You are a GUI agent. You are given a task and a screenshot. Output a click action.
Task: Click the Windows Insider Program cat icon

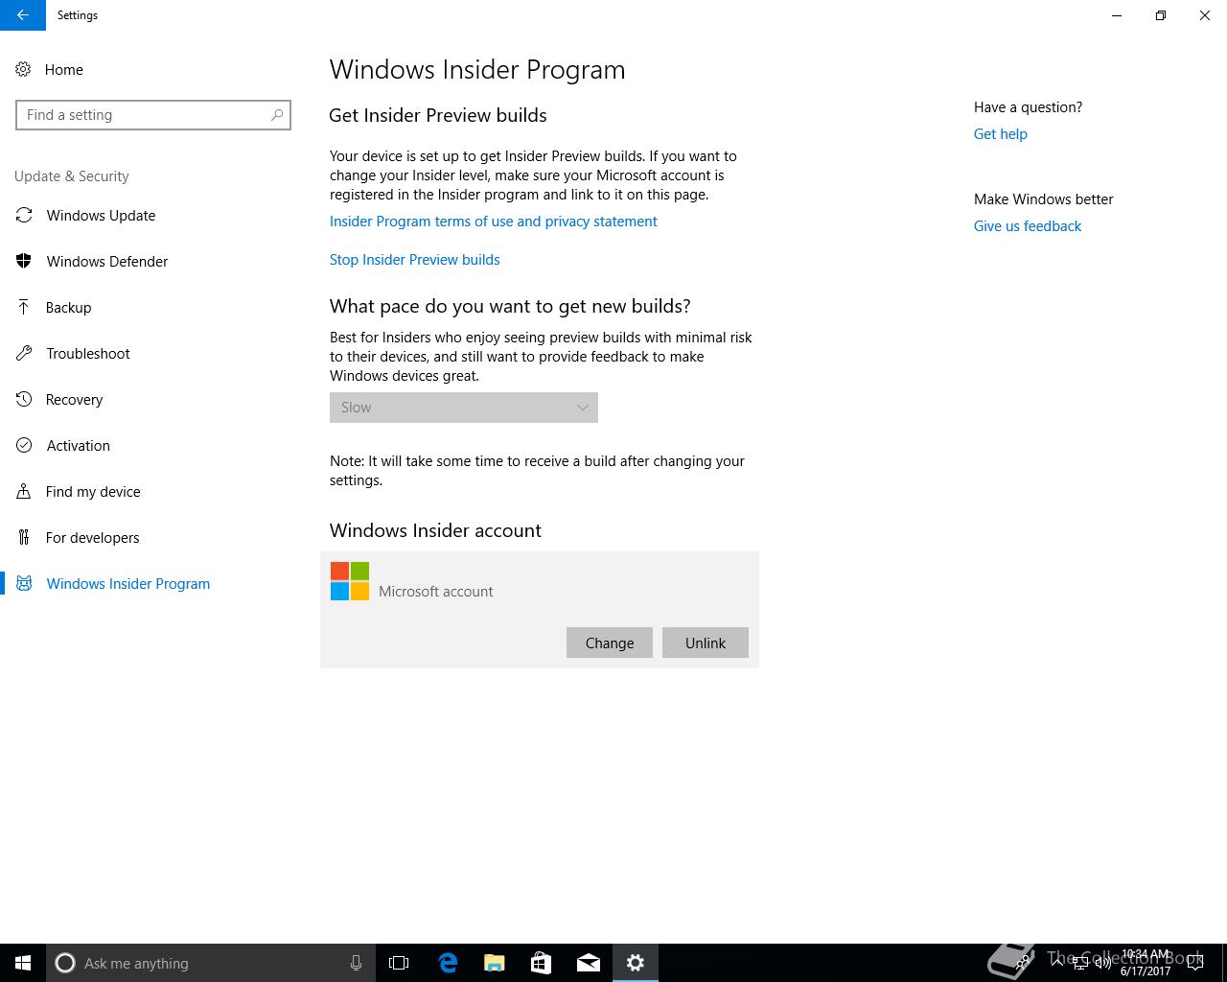24,583
